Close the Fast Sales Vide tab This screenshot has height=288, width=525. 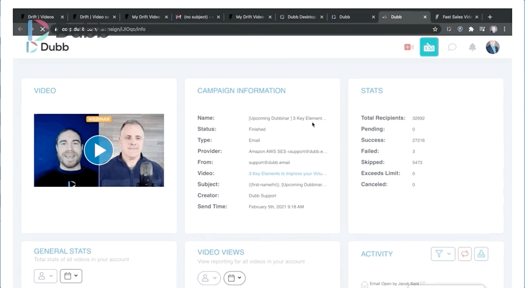pyautogui.click(x=477, y=17)
